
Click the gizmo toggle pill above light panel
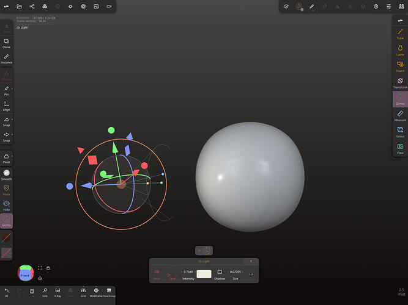tap(204, 251)
